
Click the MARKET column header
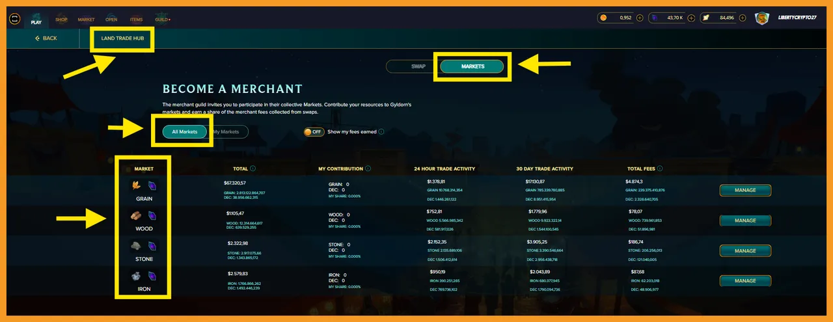[144, 168]
